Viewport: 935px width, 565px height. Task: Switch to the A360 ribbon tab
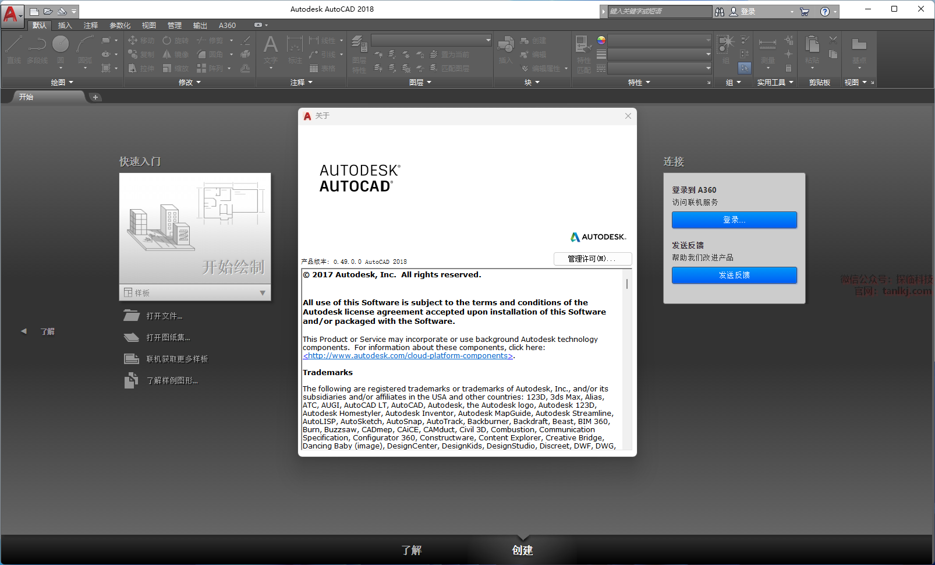coord(227,25)
